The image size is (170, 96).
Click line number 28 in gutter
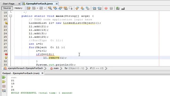(x=5, y=47)
